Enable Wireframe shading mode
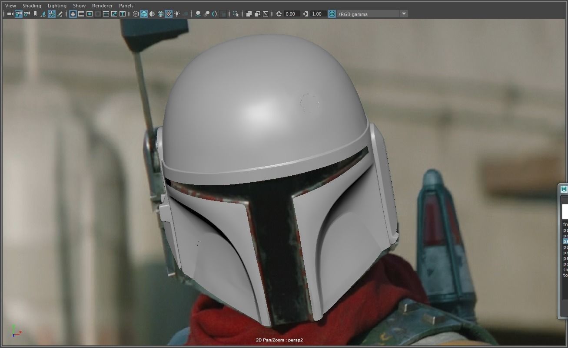Image resolution: width=568 pixels, height=348 pixels. tap(136, 14)
